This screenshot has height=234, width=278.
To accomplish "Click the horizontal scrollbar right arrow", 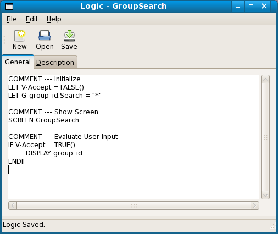I will pos(255,205).
